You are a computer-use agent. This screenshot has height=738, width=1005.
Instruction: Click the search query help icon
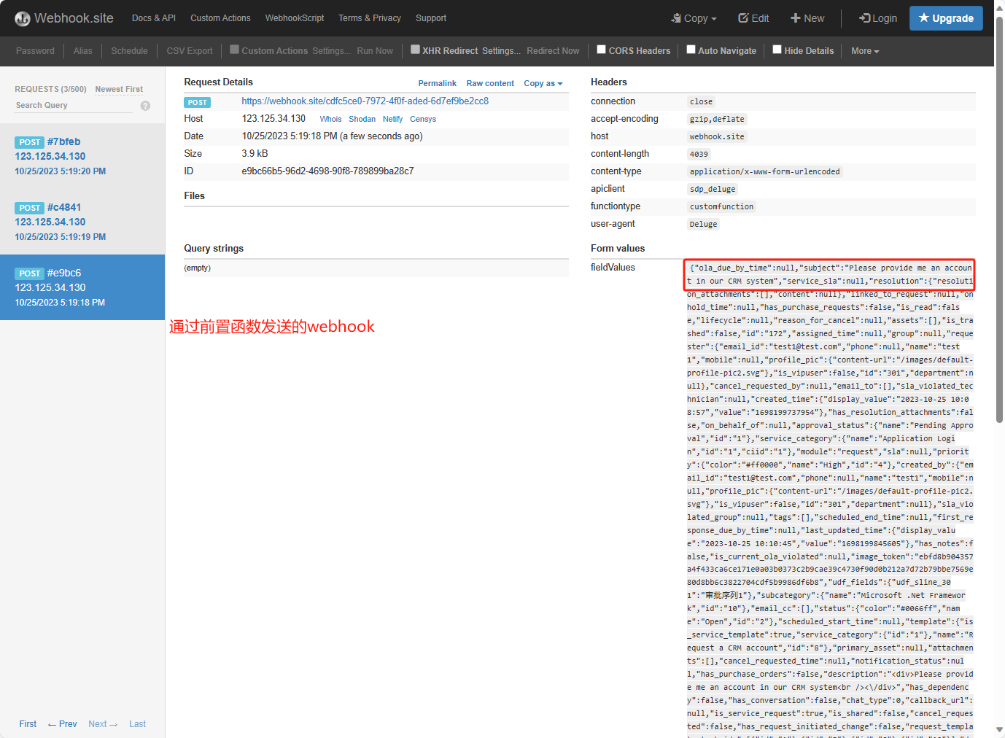point(145,106)
